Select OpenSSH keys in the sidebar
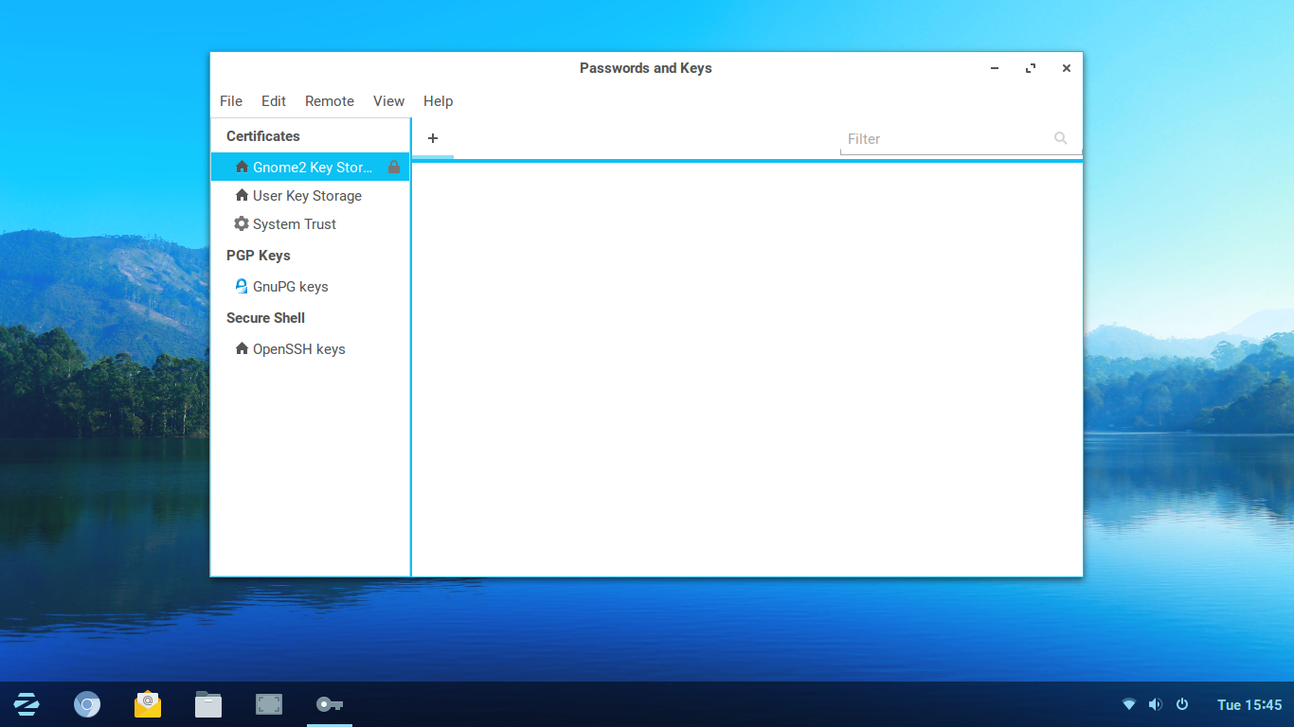1294x727 pixels. tap(298, 349)
